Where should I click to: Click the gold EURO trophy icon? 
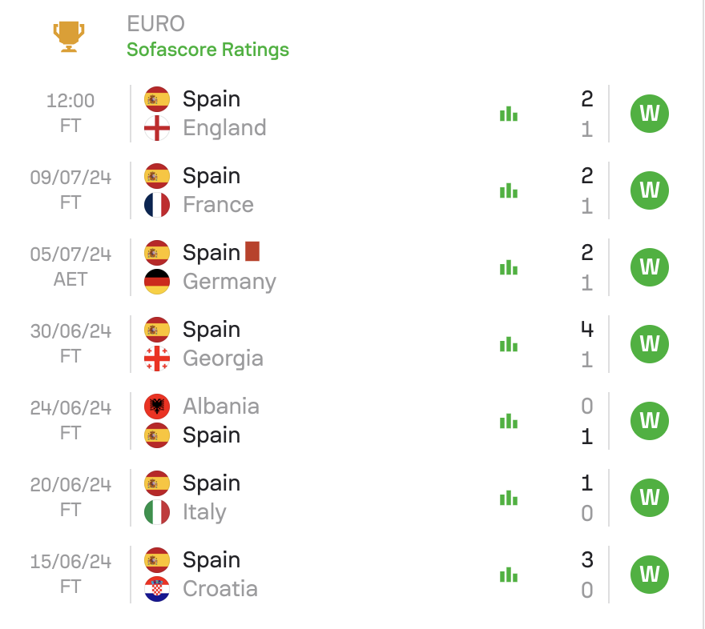(69, 36)
